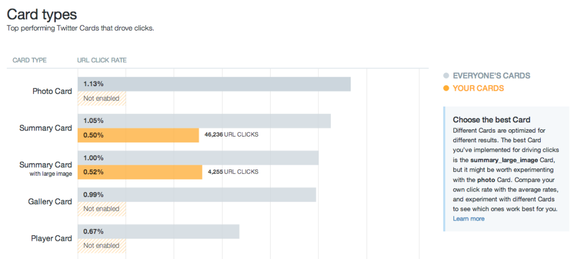
Task: Toggle the EVERYONE'S CARDS legend label
Action: [491, 76]
